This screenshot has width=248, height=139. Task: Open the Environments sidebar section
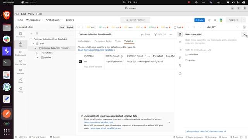(21, 53)
